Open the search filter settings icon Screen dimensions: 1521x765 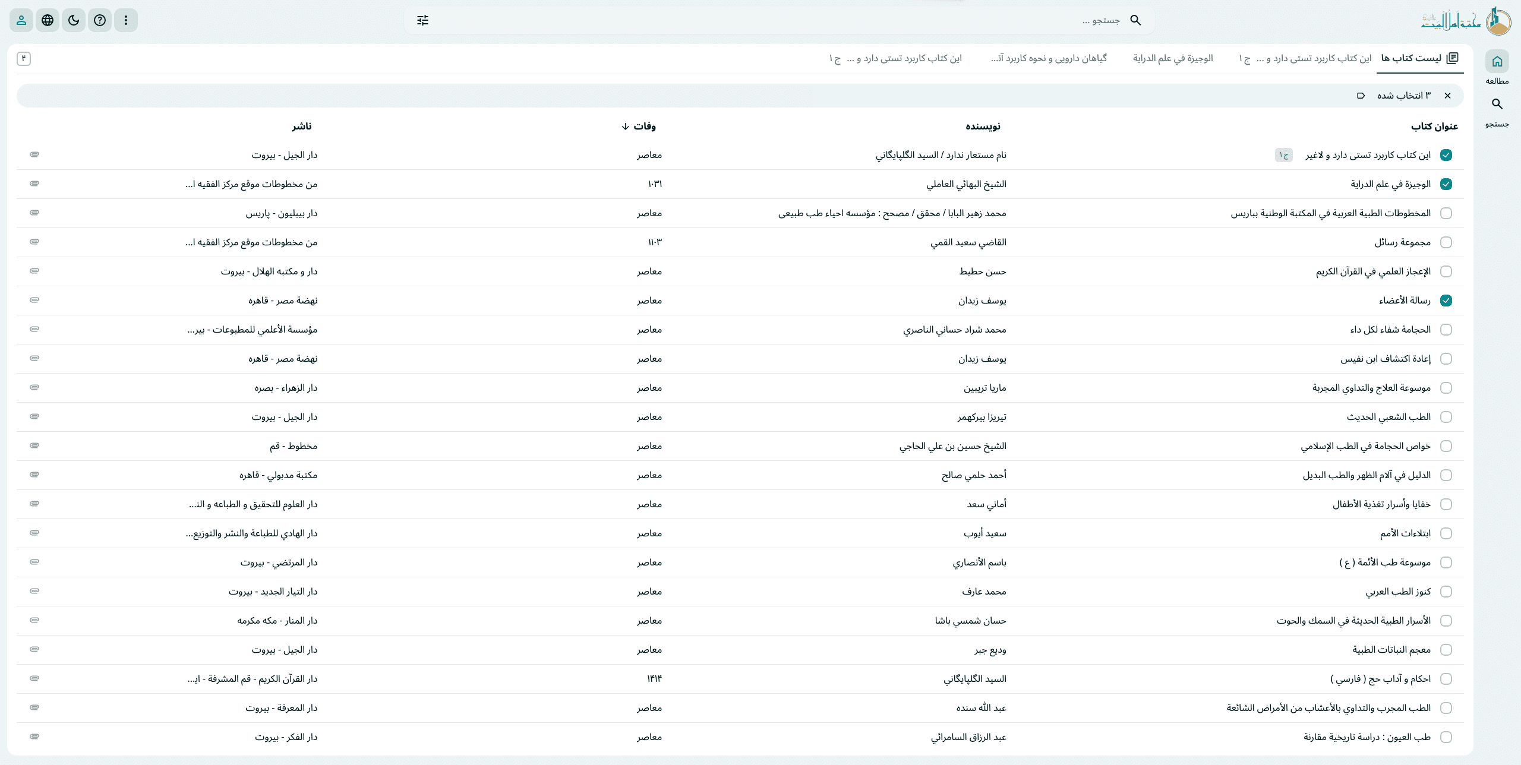(422, 20)
